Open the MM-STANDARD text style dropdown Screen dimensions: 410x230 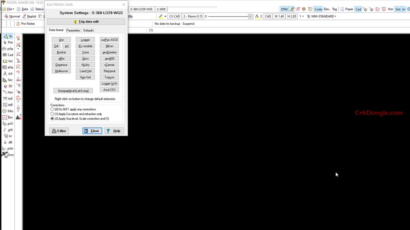coord(324,16)
